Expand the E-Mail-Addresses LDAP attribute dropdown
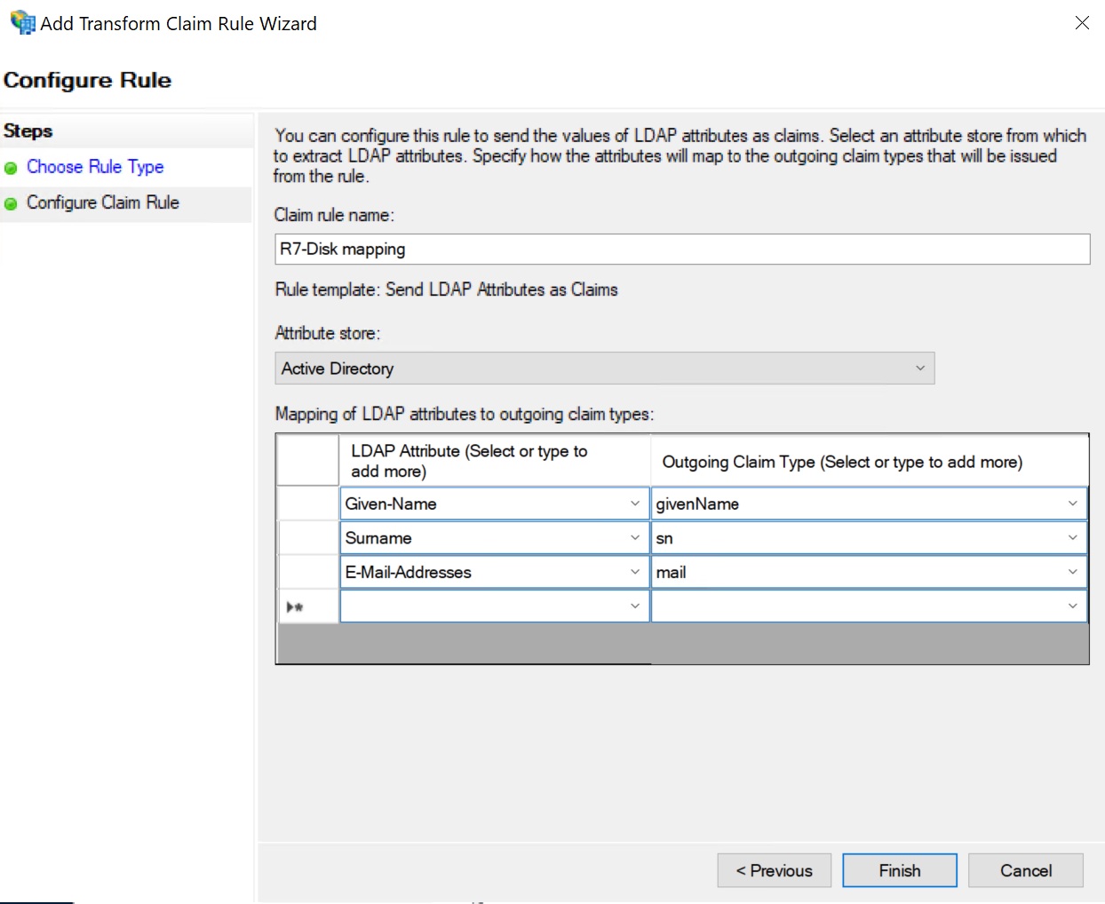 pyautogui.click(x=635, y=572)
